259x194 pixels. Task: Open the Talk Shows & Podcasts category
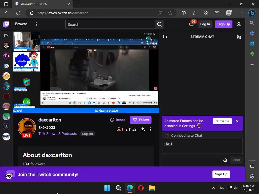[x=58, y=134]
